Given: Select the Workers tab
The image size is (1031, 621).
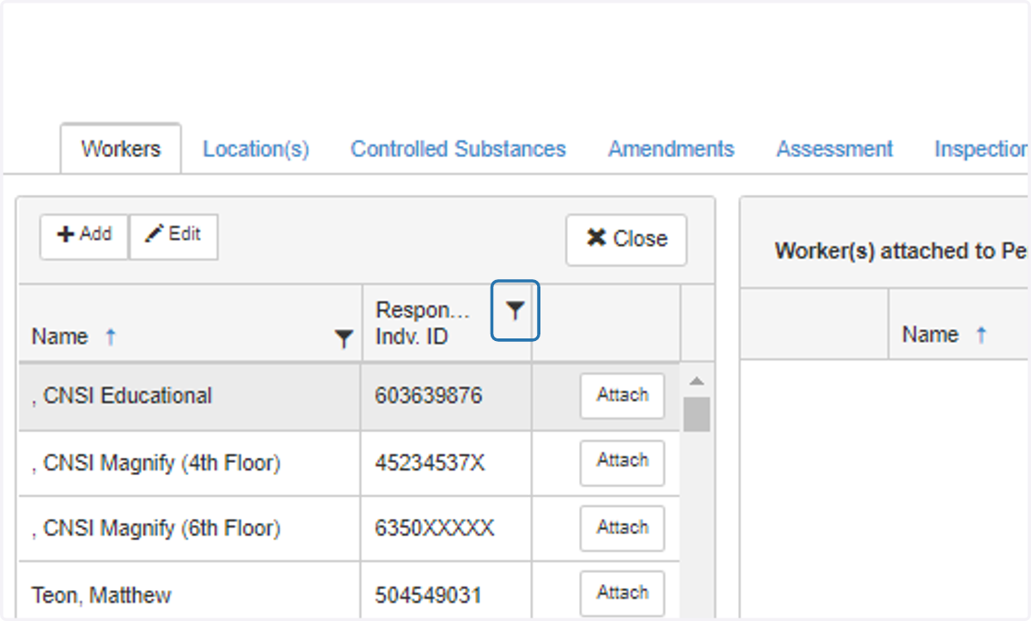Looking at the screenshot, I should click(120, 149).
